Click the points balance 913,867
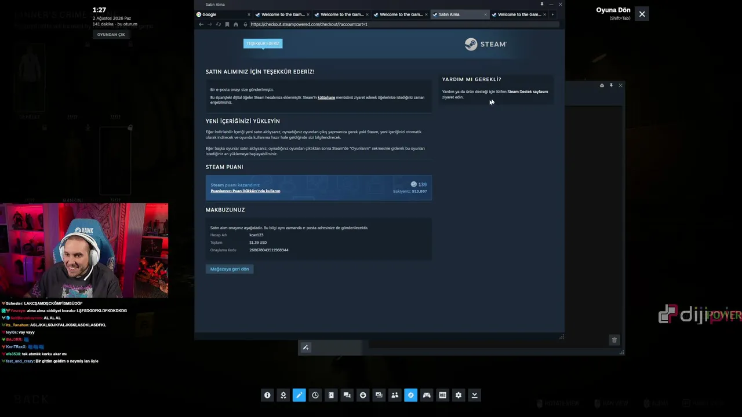The image size is (742, 417). click(x=419, y=191)
